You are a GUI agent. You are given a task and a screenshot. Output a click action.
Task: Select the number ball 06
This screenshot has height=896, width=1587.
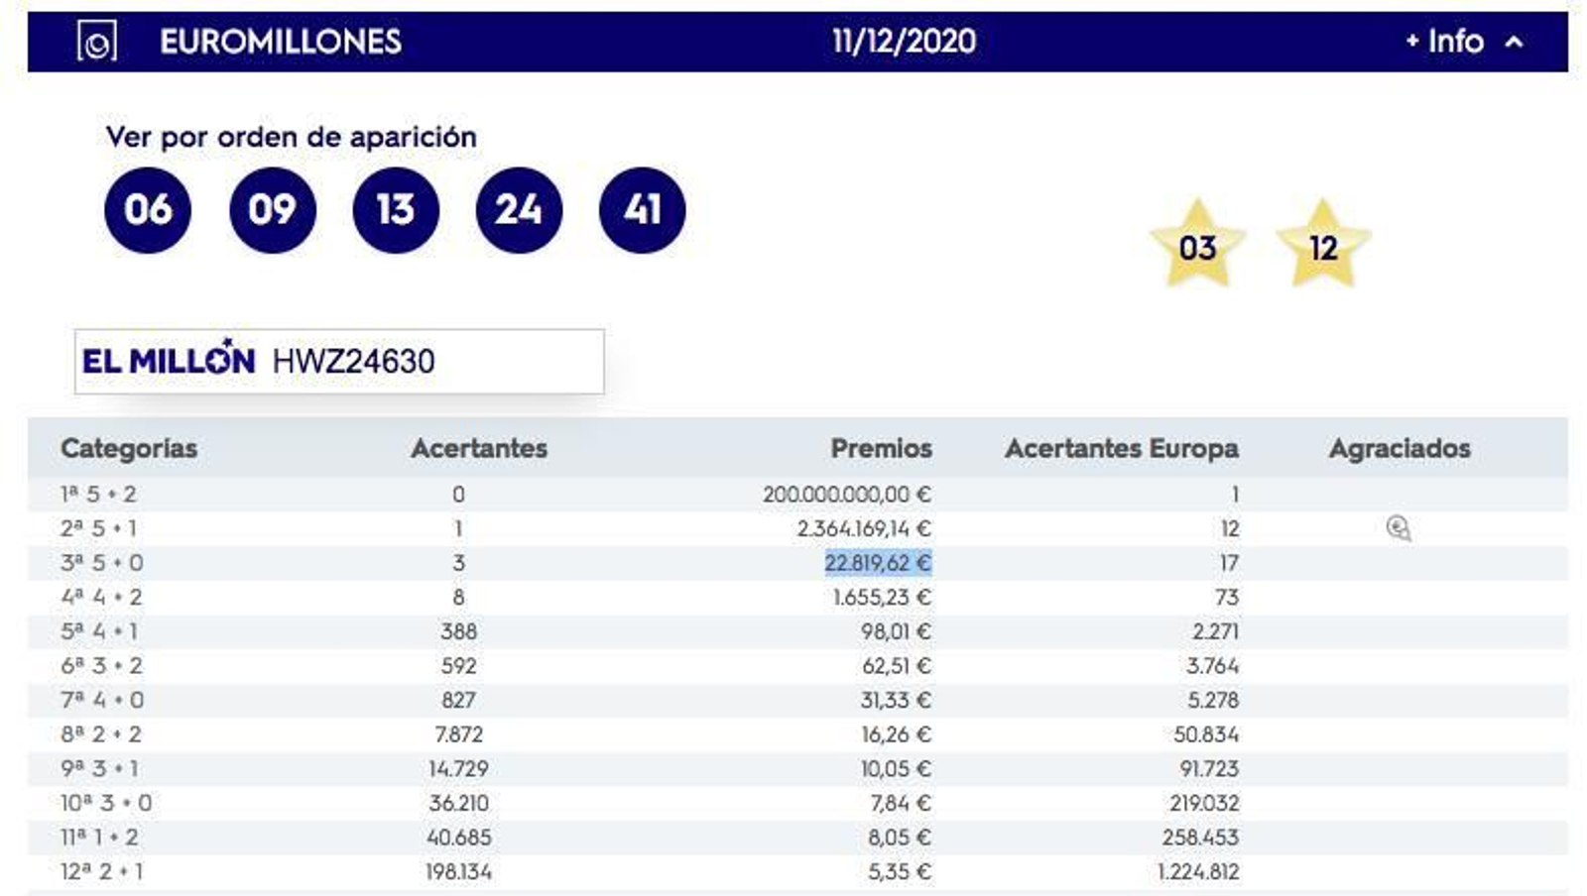(150, 210)
